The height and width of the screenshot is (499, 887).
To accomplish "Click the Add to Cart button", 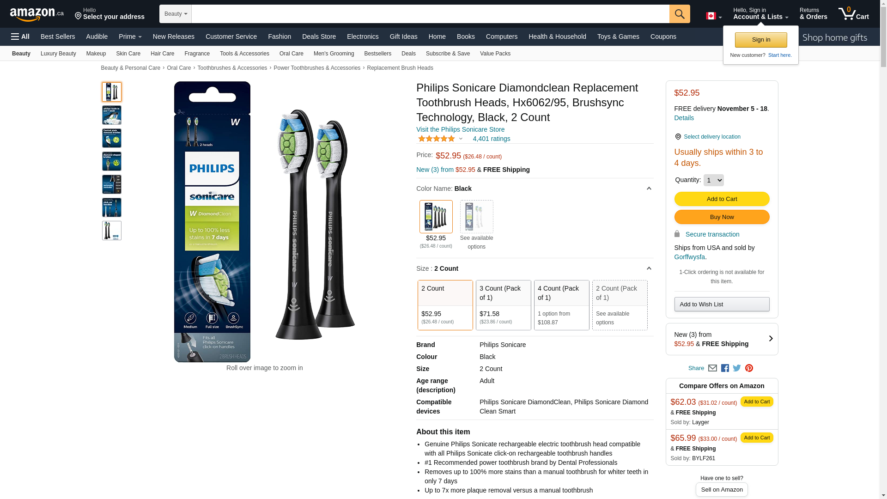I will [x=722, y=199].
